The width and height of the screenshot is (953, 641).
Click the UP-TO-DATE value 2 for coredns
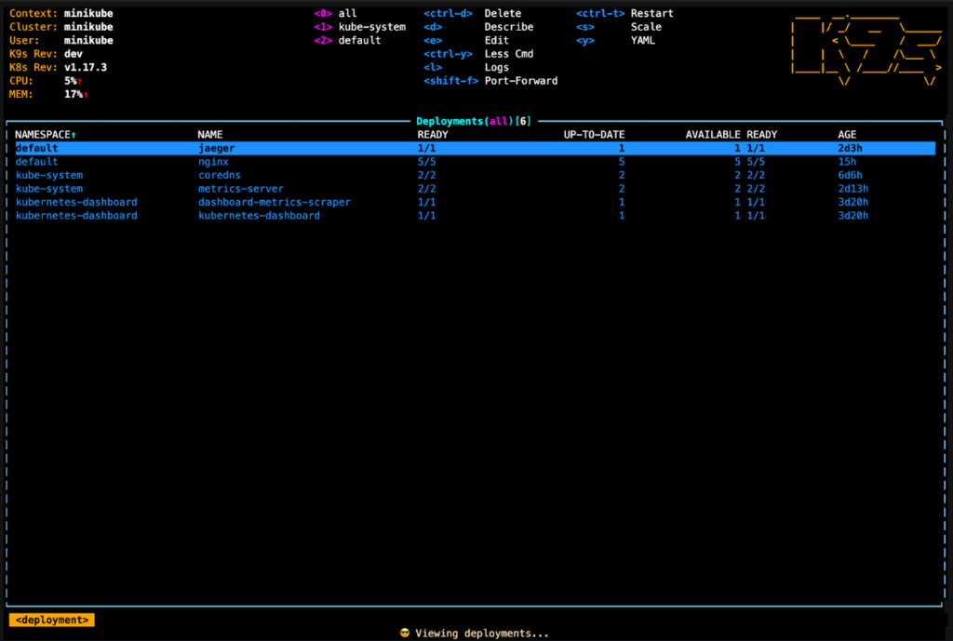621,175
